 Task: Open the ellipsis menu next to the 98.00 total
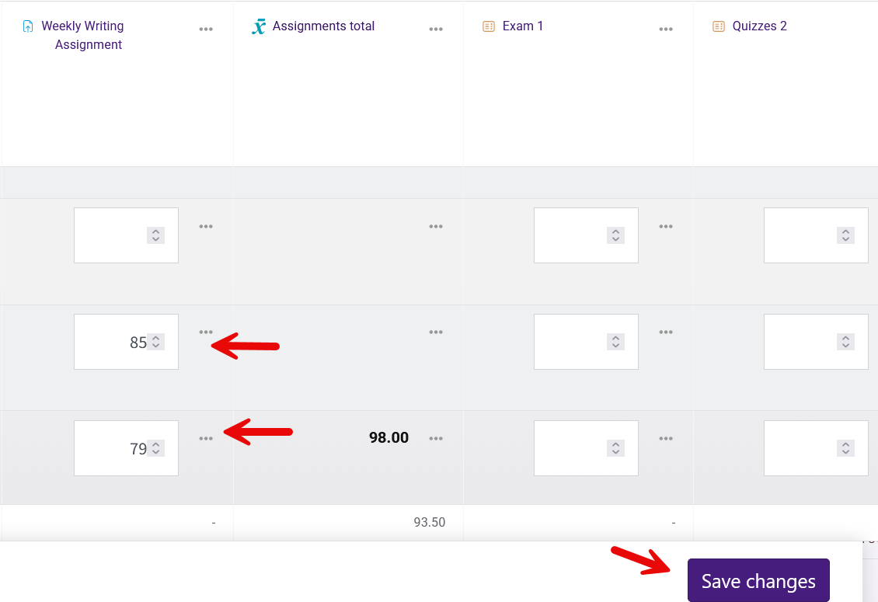[x=436, y=438]
